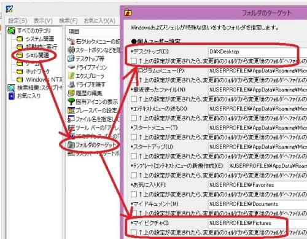Open the ファイル名を指定して item
This screenshot has height=239, width=307.
tap(94, 119)
